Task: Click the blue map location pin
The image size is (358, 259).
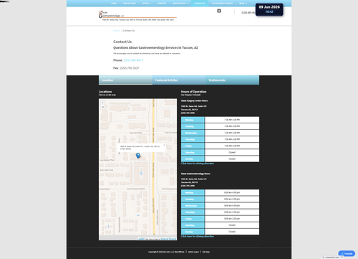Action: (138, 156)
